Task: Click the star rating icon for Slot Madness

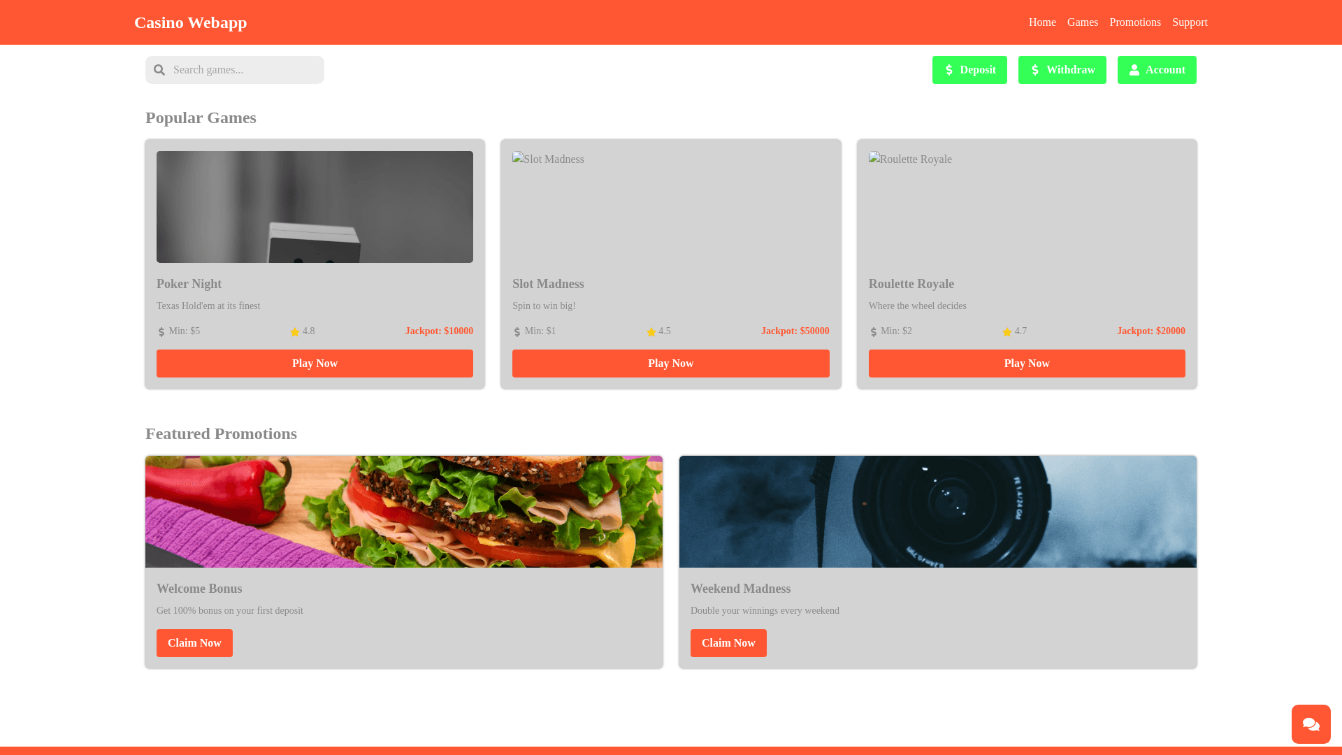Action: pyautogui.click(x=651, y=332)
